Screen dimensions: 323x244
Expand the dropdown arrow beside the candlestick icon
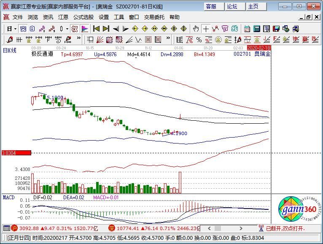67,29
